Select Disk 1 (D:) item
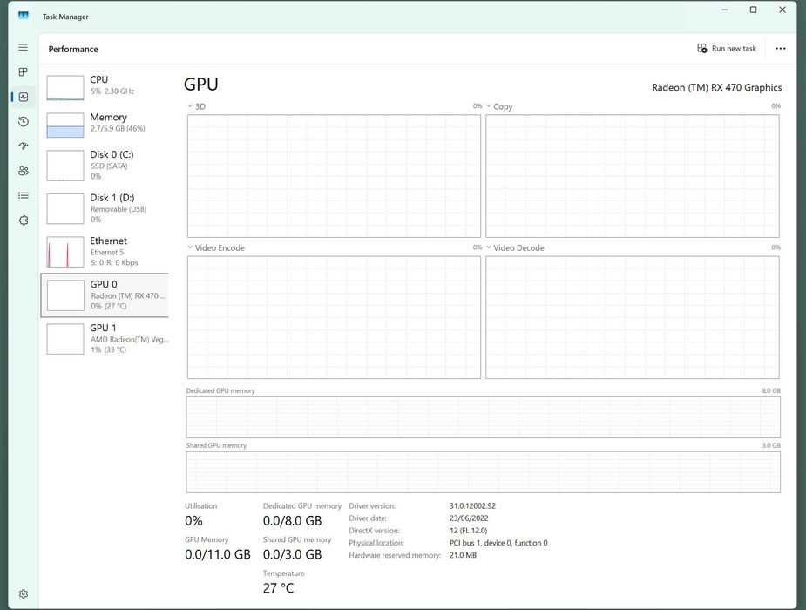The width and height of the screenshot is (806, 610). [105, 208]
